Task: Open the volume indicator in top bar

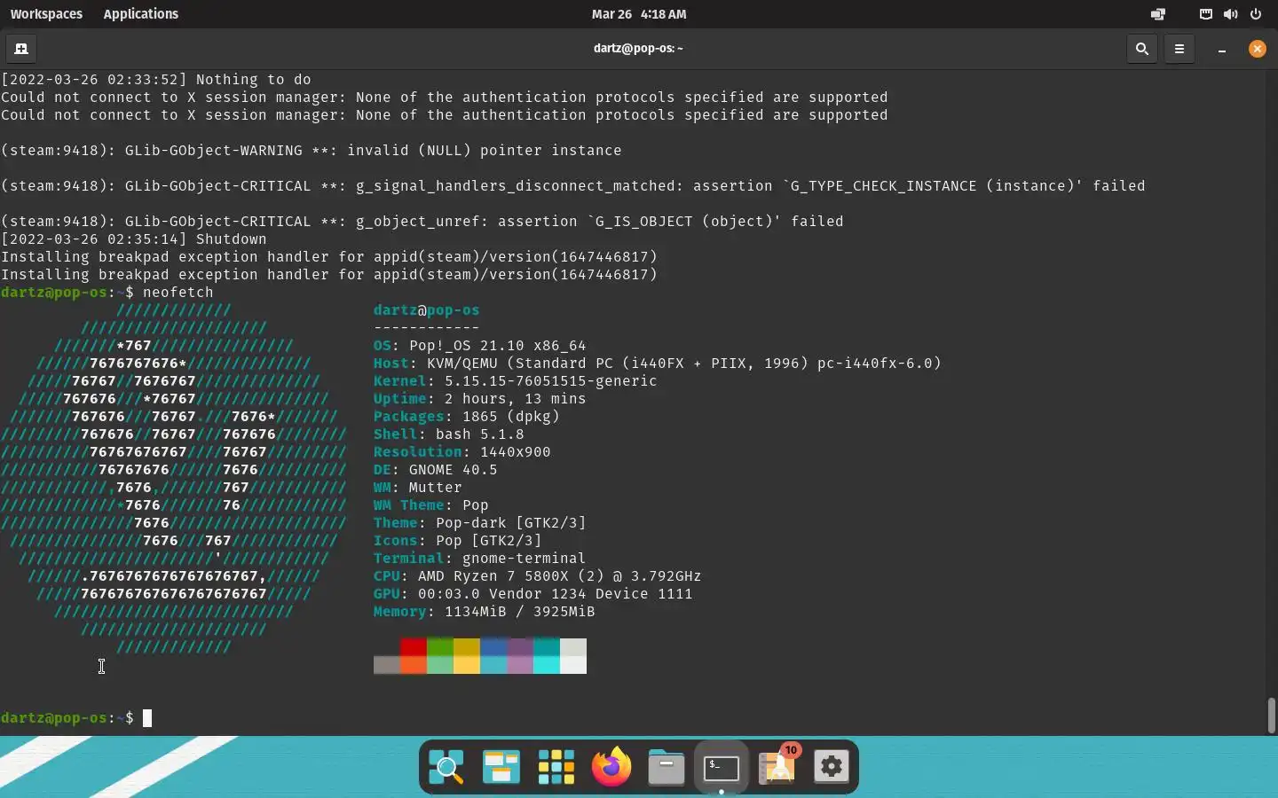Action: 1230,14
